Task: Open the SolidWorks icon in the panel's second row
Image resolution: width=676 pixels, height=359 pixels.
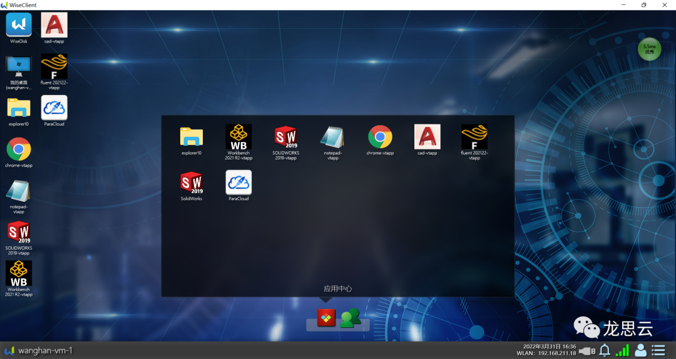Action: pos(192,183)
